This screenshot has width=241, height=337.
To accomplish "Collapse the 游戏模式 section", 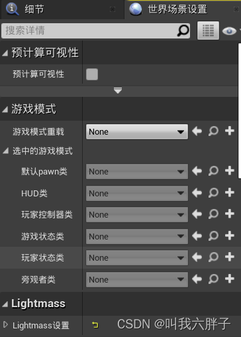I will click(x=5, y=109).
